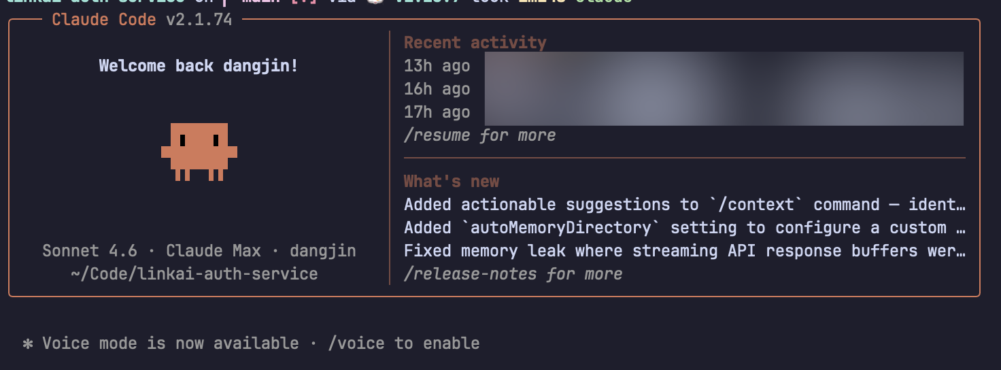The image size is (1001, 370).
Task: Click the ~/Code/linkai-auth-service directory path
Action: (x=194, y=274)
